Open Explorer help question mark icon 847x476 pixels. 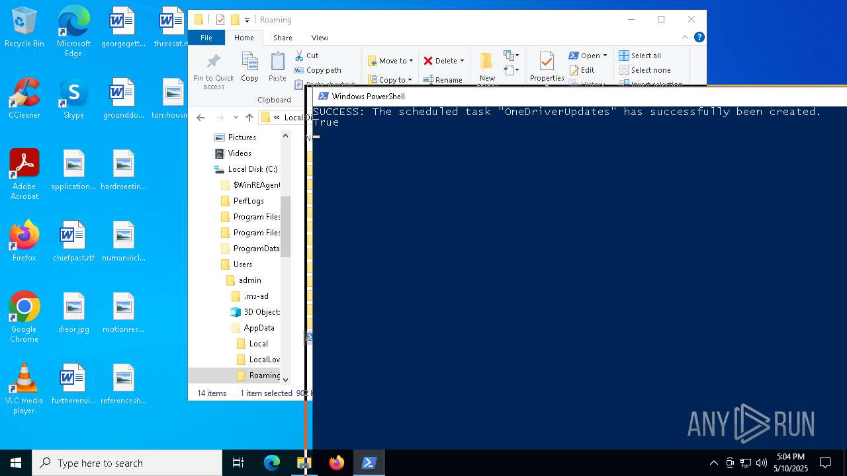click(699, 38)
